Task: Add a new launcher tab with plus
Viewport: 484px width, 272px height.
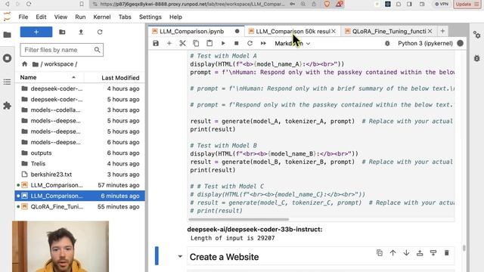Action: coord(442,31)
